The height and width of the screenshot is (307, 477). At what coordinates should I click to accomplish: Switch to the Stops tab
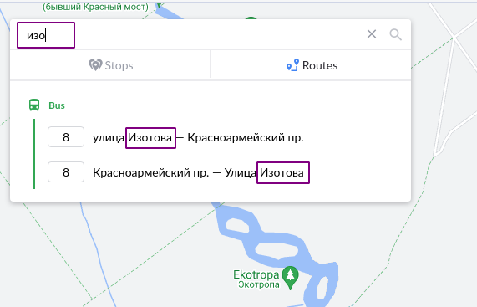coord(110,65)
